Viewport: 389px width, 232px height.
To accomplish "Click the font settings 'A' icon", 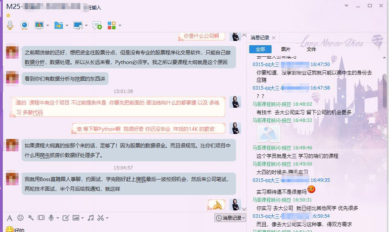I will (x=10, y=218).
